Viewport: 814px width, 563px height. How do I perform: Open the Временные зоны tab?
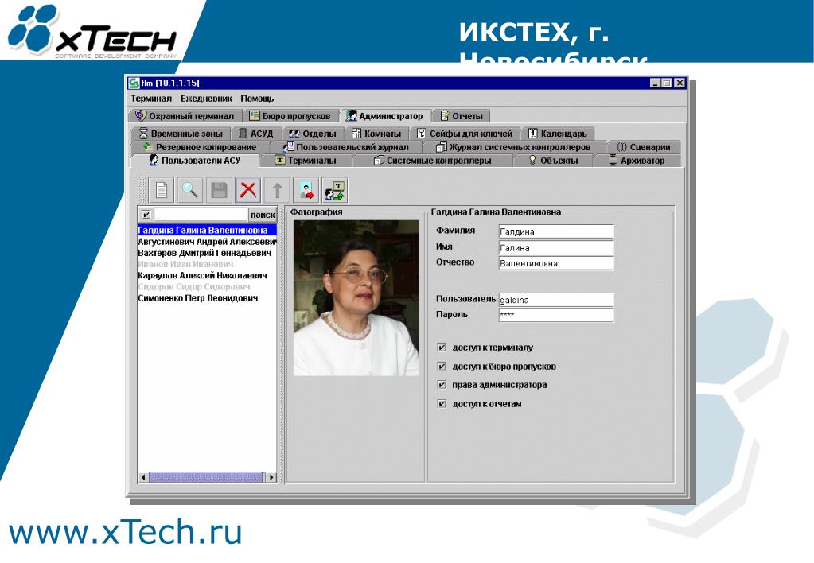(x=181, y=134)
